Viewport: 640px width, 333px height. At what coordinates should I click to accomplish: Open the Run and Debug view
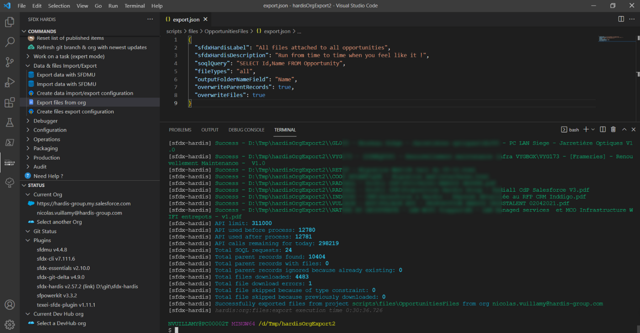(10, 82)
